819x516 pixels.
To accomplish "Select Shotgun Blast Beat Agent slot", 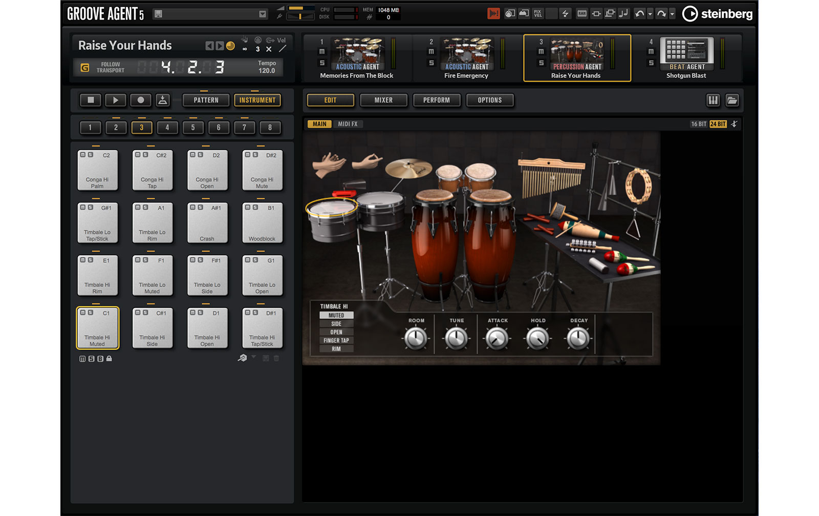I will (x=686, y=58).
